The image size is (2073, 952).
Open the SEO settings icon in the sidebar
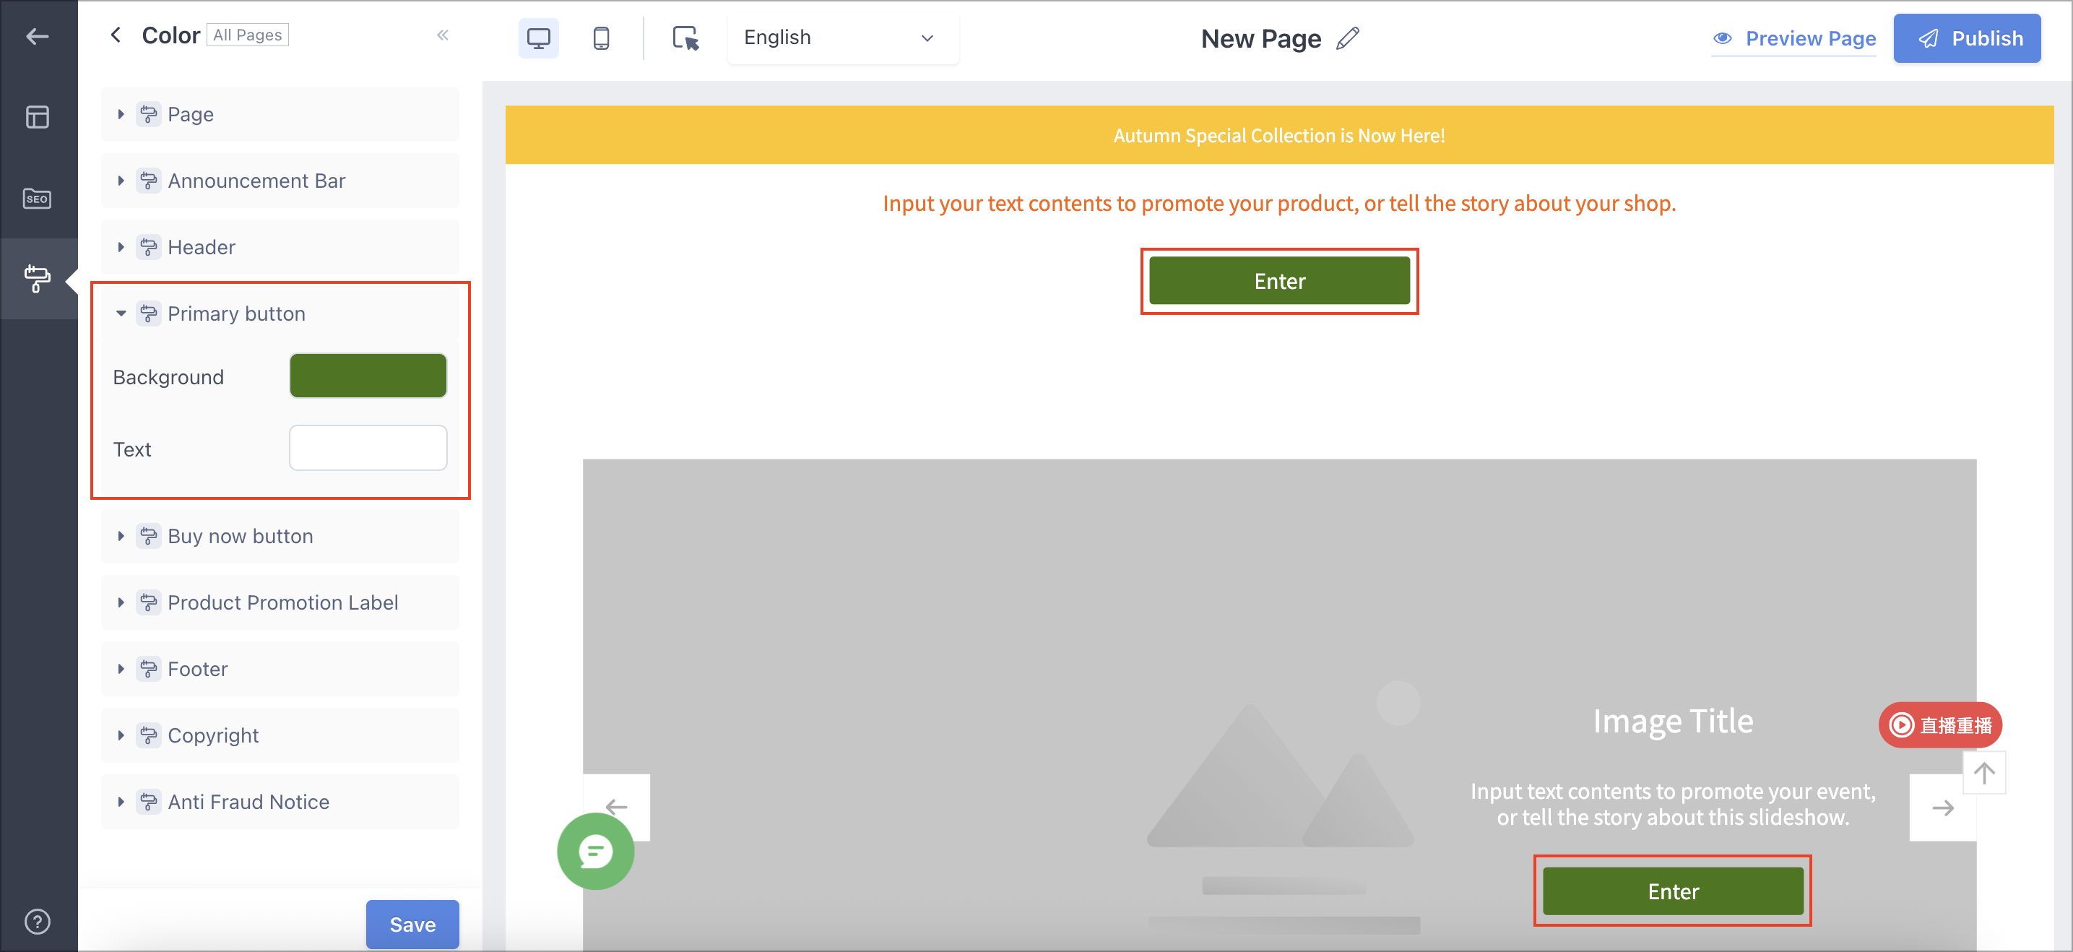(37, 199)
